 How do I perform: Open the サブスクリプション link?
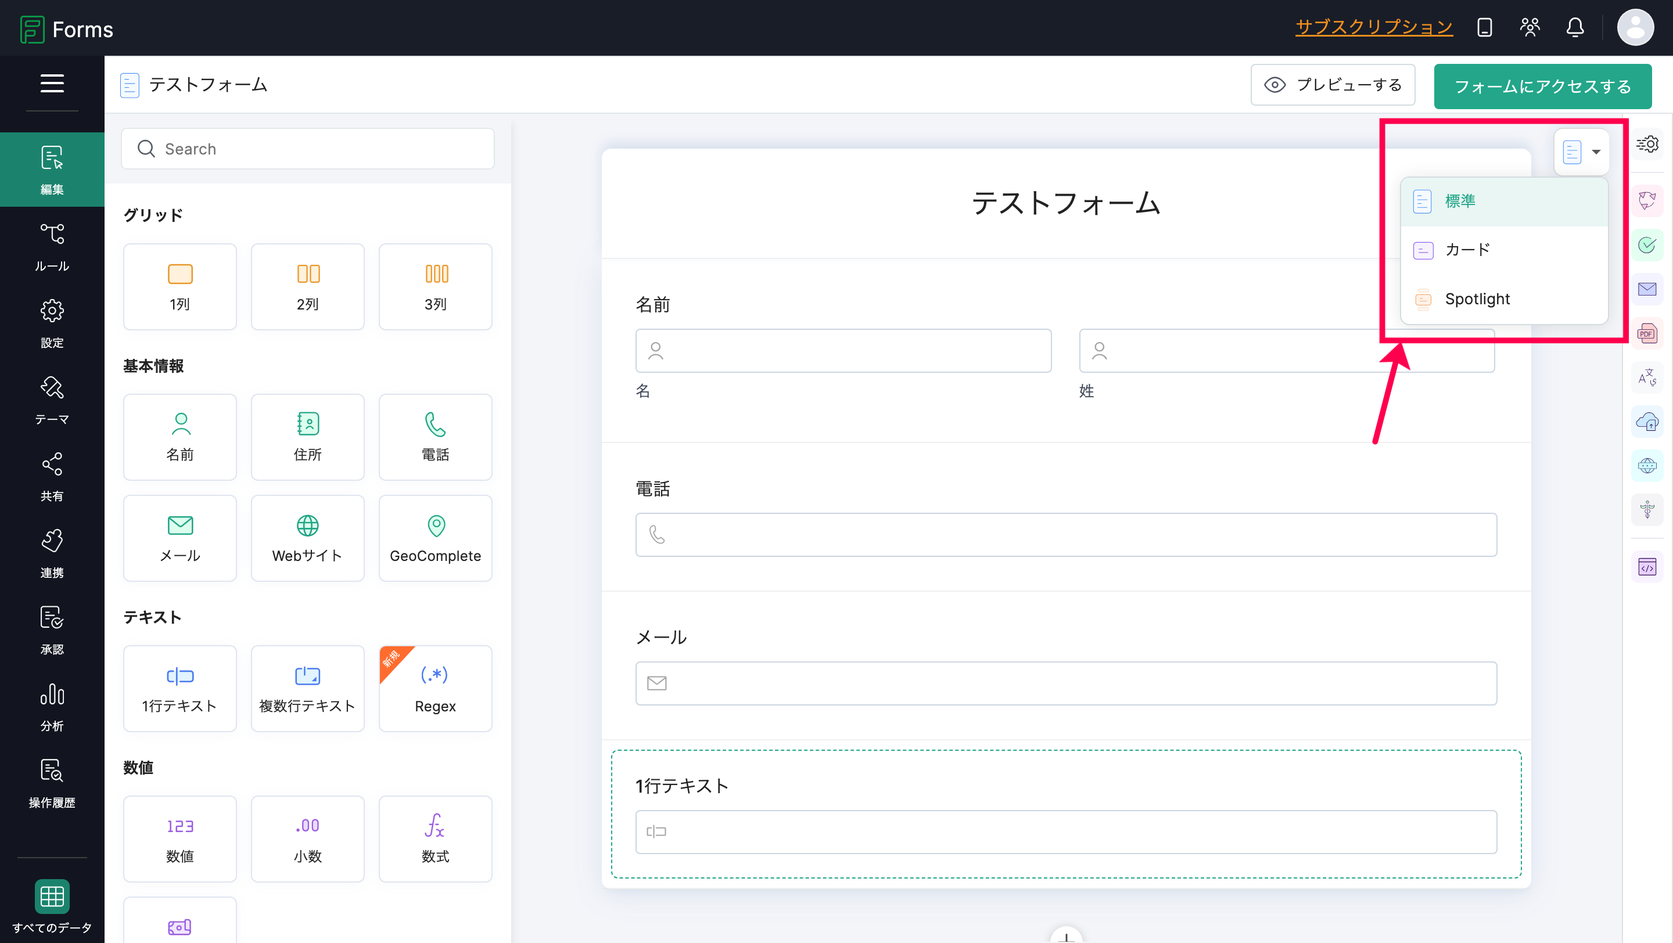pos(1374,27)
